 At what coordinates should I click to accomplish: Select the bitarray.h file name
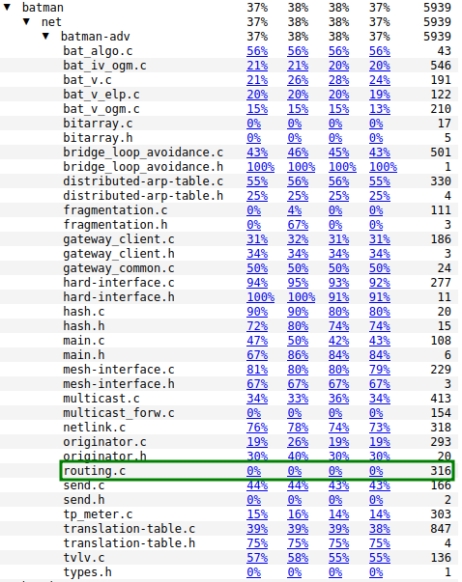(x=98, y=138)
